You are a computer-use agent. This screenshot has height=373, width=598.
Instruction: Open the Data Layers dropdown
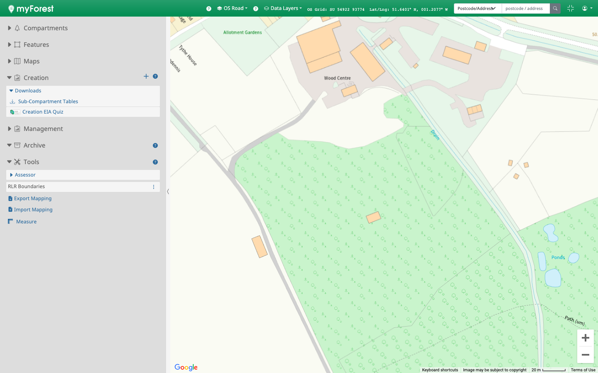pos(283,8)
